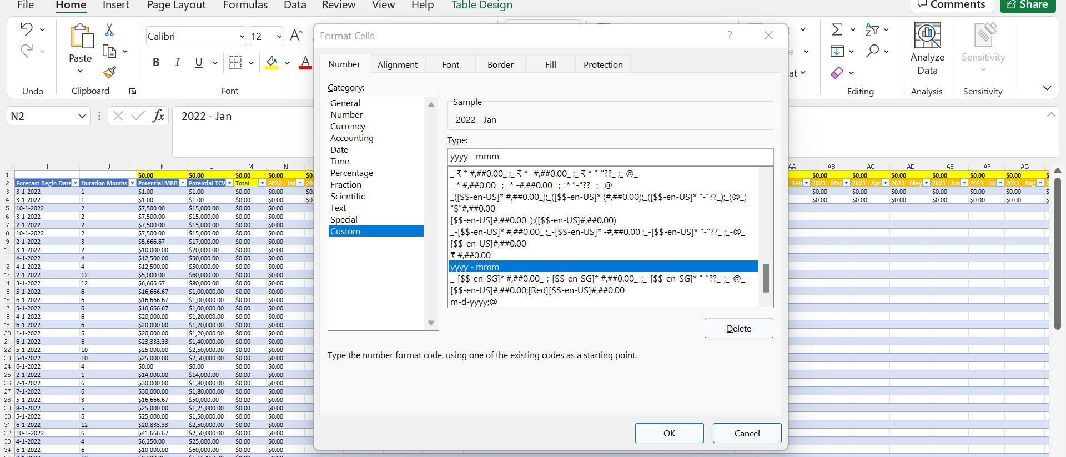Click the Type format code field

[x=610, y=157]
